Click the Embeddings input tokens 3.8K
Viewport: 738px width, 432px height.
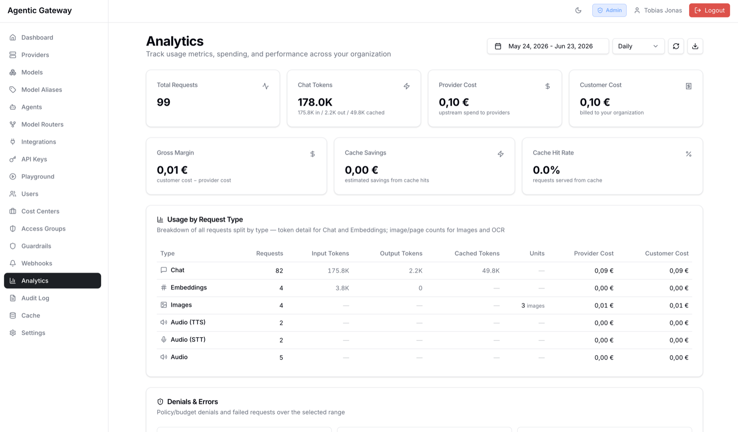342,288
